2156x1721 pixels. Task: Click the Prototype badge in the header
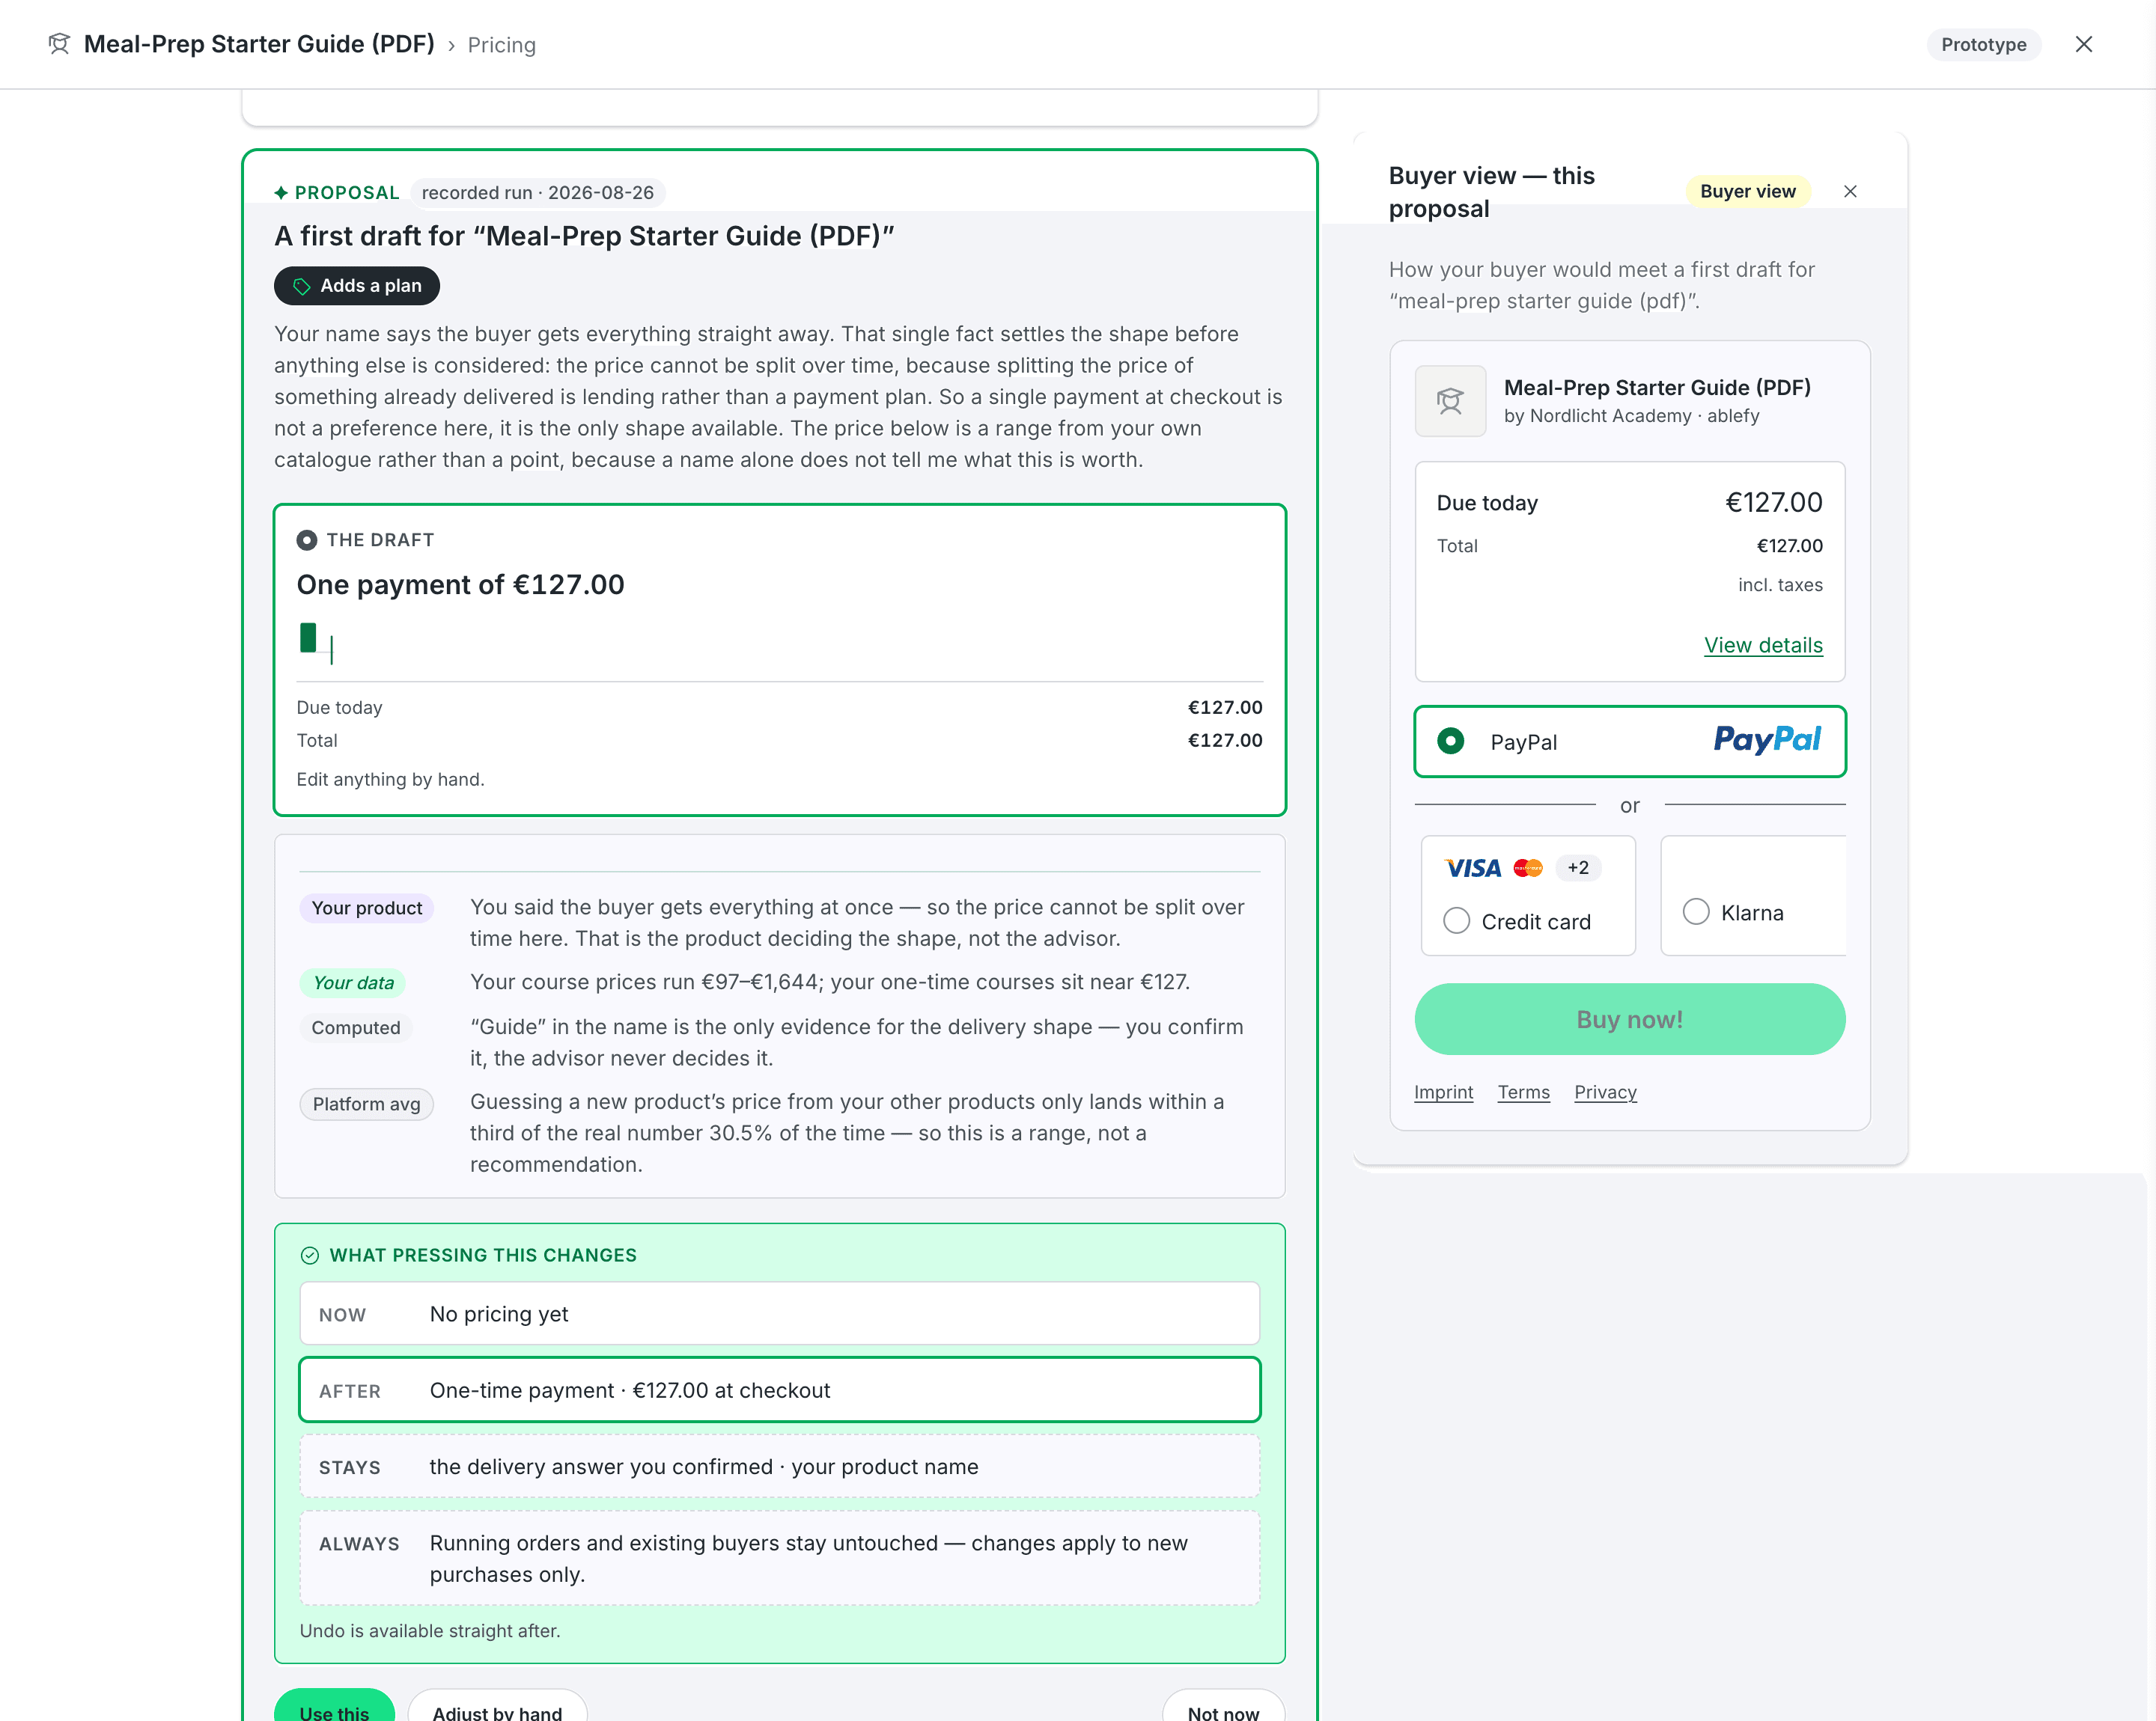1983,44
